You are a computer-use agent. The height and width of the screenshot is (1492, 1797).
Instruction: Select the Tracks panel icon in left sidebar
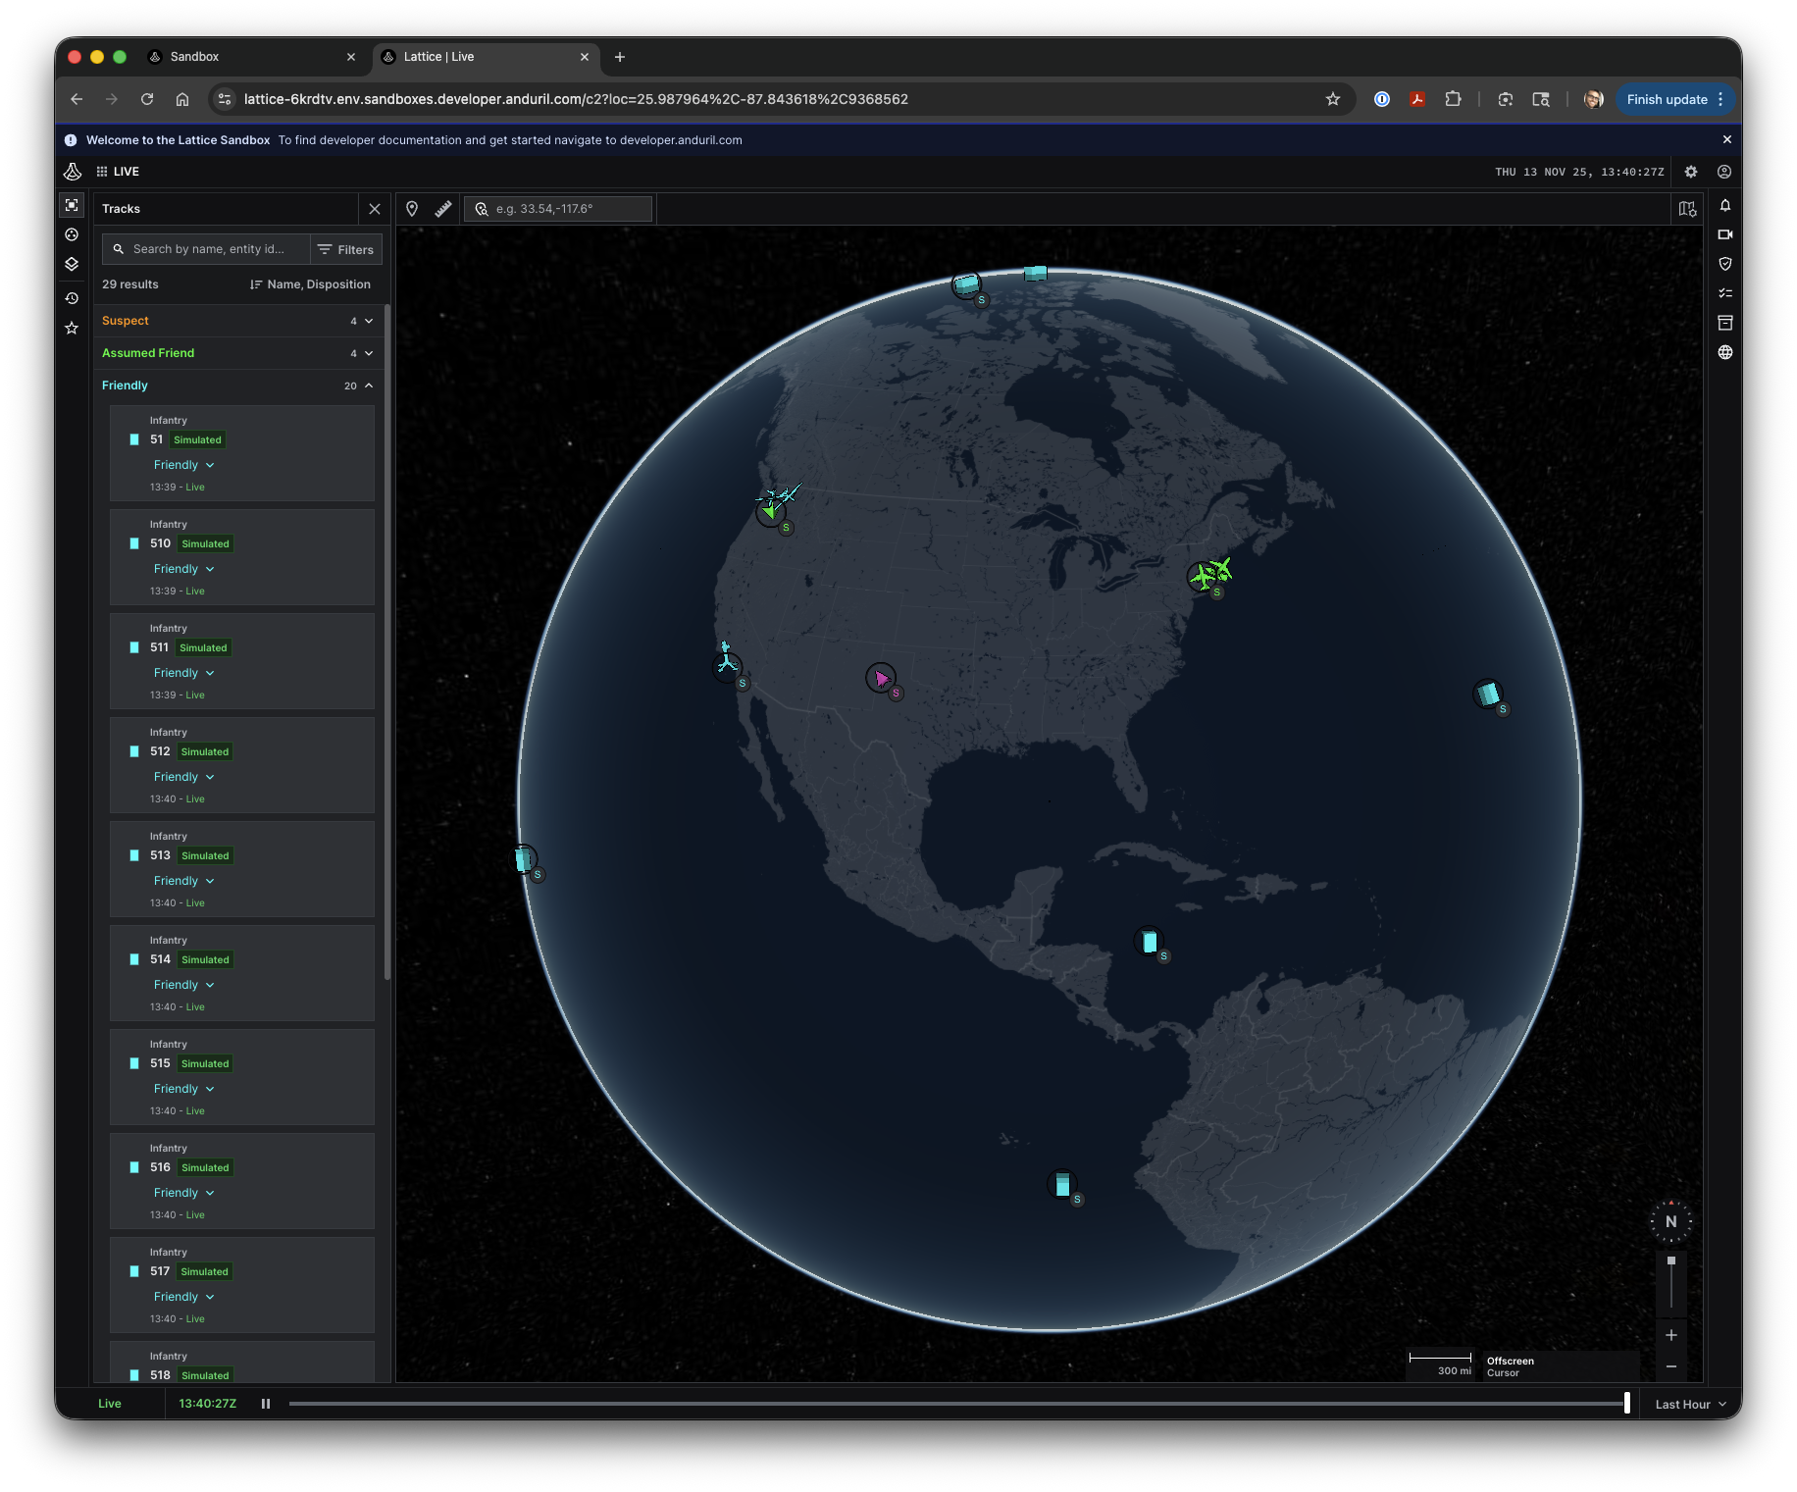(72, 205)
